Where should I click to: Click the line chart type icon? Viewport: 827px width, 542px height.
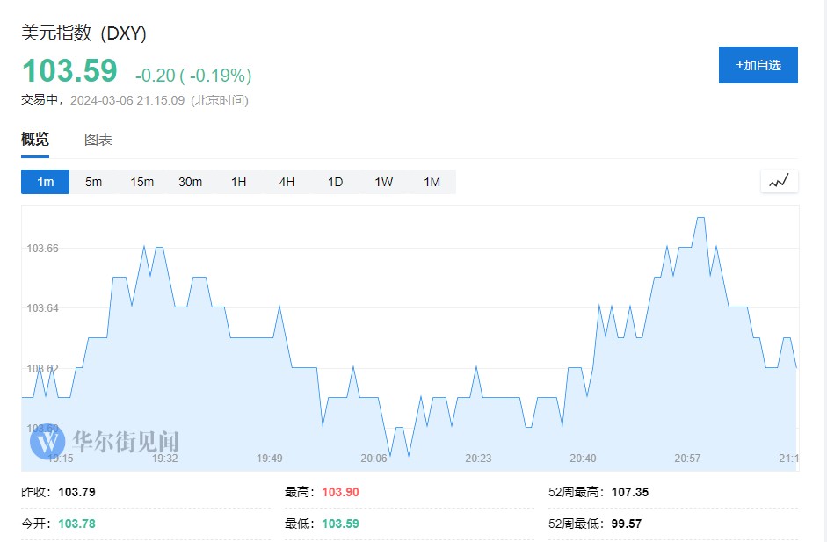tap(779, 182)
